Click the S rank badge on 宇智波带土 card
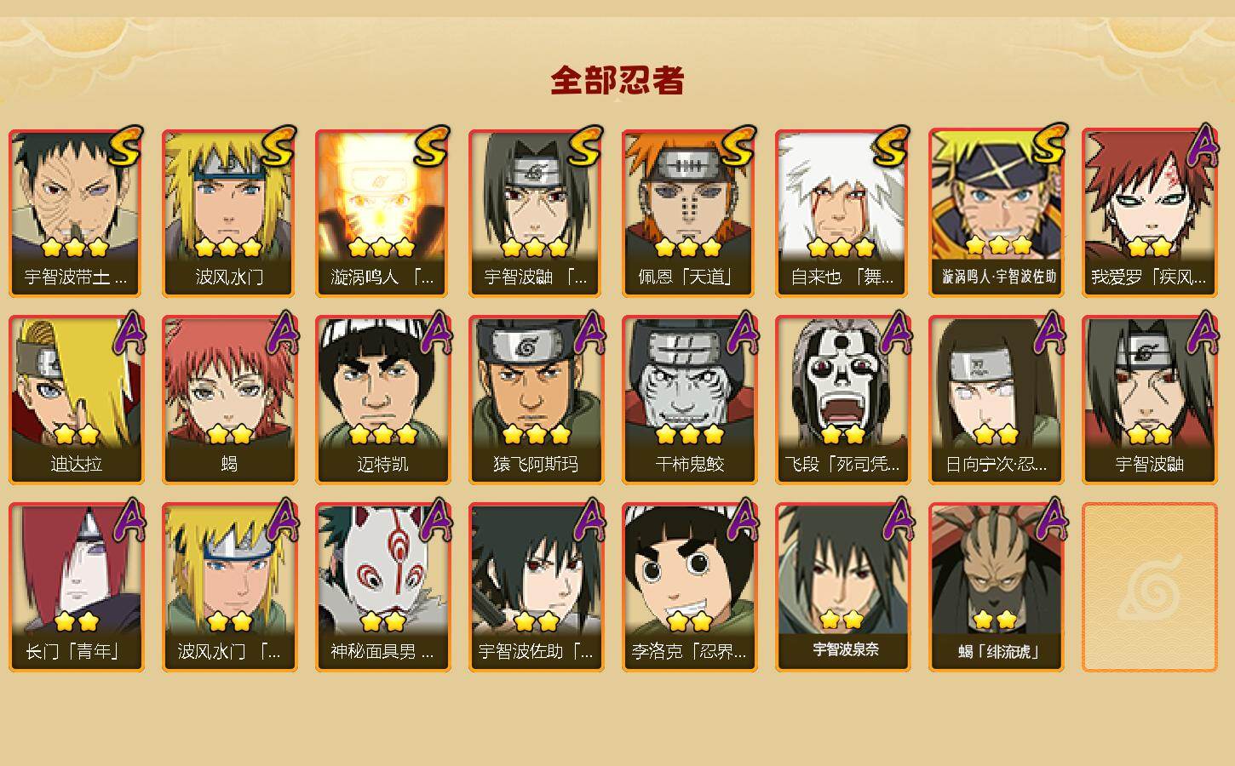This screenshot has height=766, width=1235. [x=124, y=146]
